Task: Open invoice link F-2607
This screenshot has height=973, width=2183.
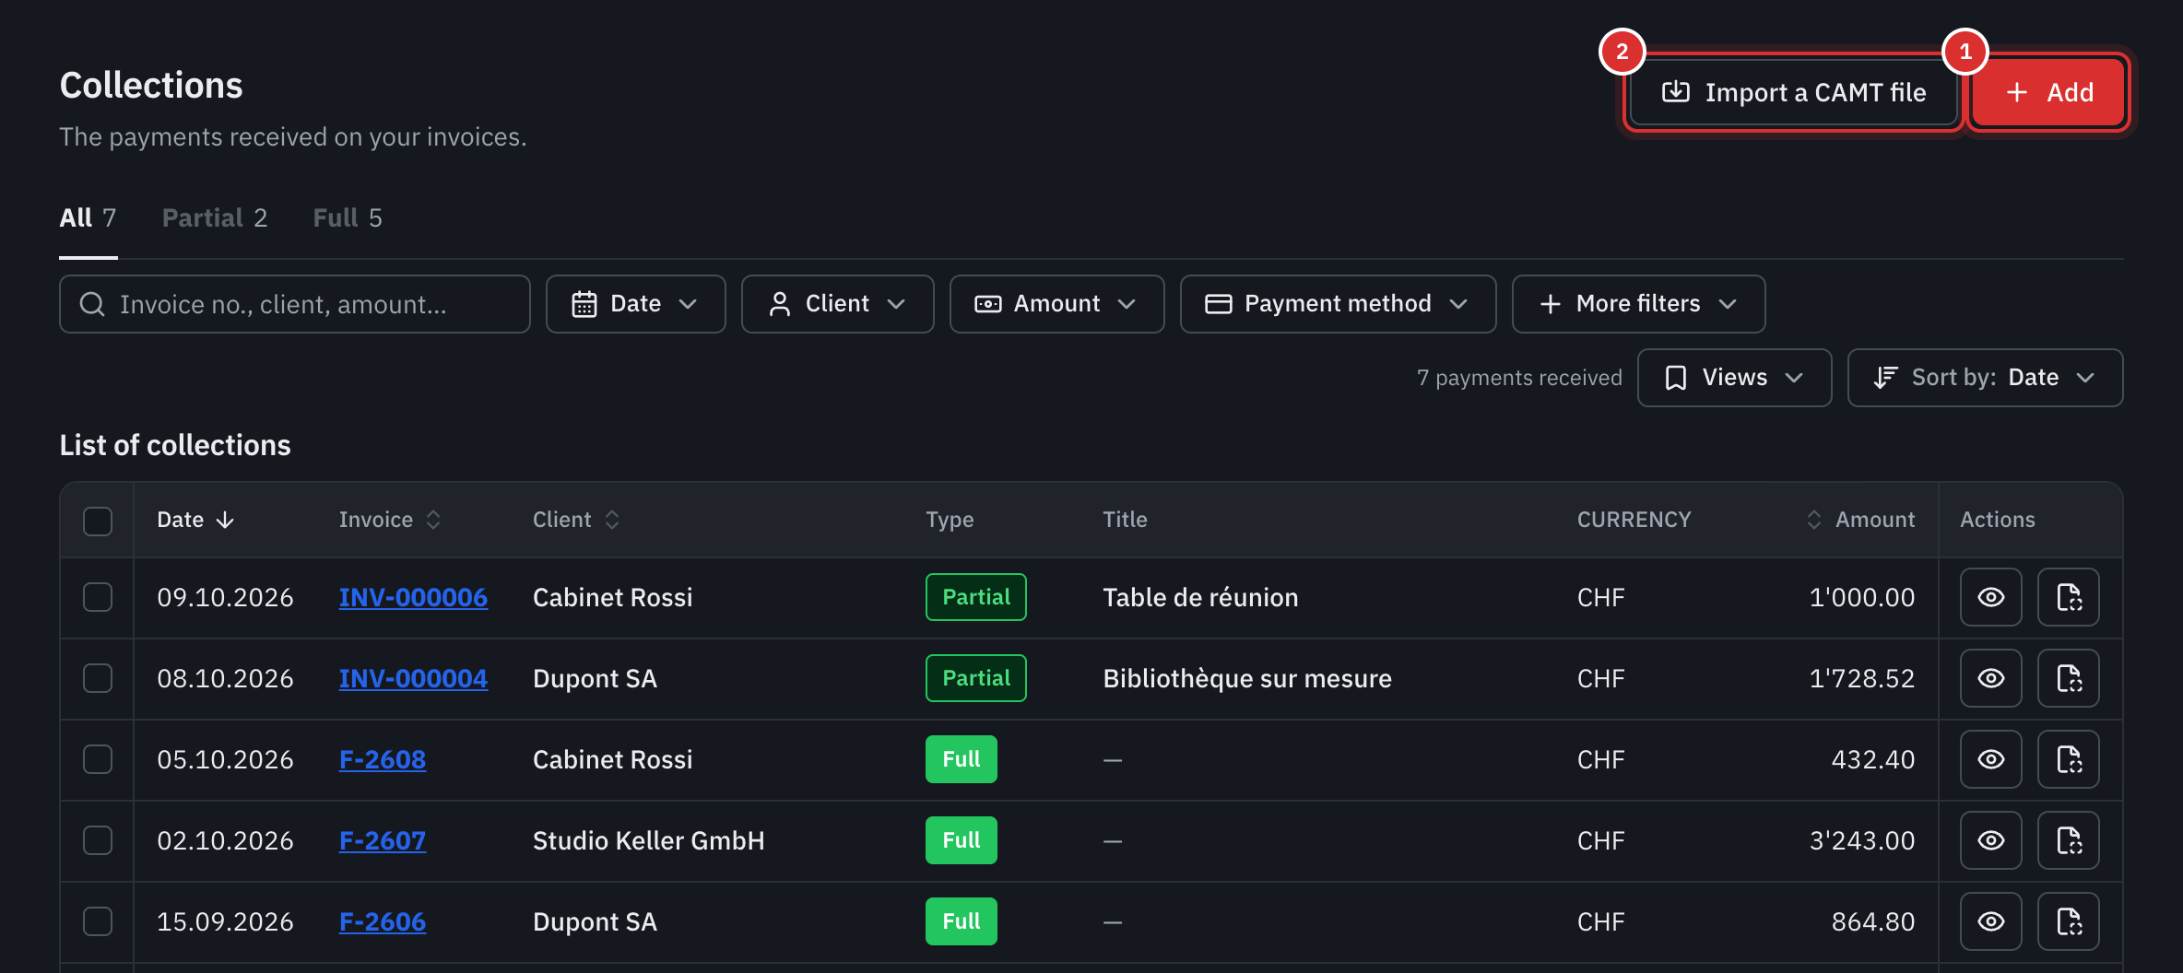Action: click(383, 840)
